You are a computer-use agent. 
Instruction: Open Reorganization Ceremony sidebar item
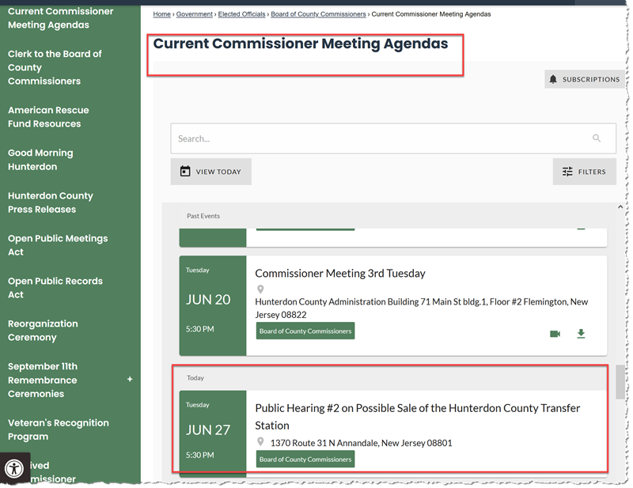pyautogui.click(x=43, y=331)
